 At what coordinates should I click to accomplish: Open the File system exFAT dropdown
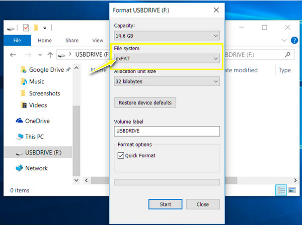pyautogui.click(x=167, y=58)
